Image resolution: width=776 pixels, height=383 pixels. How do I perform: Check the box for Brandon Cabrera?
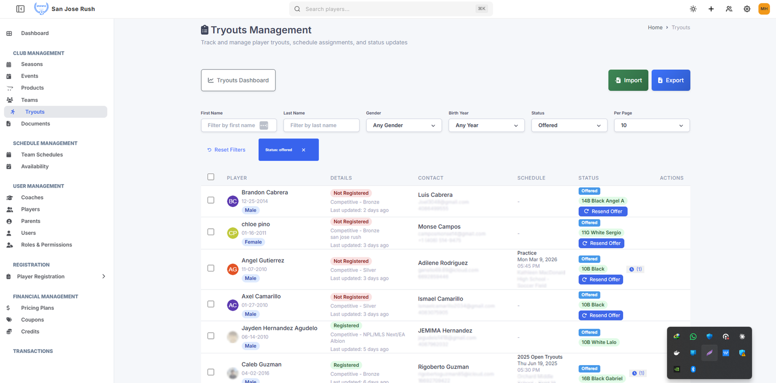pyautogui.click(x=210, y=200)
